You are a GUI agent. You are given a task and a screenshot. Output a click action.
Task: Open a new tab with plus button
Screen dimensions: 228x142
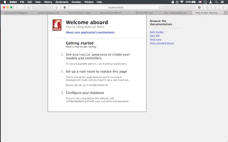[x=226, y=13]
